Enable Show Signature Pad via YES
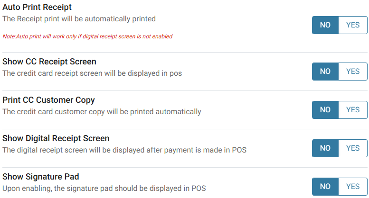 353,187
